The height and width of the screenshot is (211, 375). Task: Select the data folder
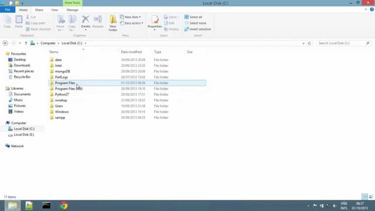coord(127,60)
